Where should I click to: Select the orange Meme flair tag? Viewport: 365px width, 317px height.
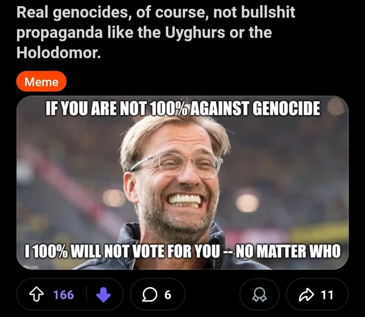[x=41, y=81]
